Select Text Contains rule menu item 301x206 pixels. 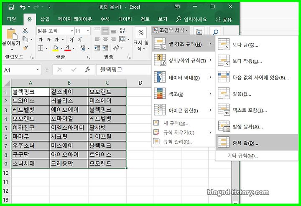click(x=257, y=110)
